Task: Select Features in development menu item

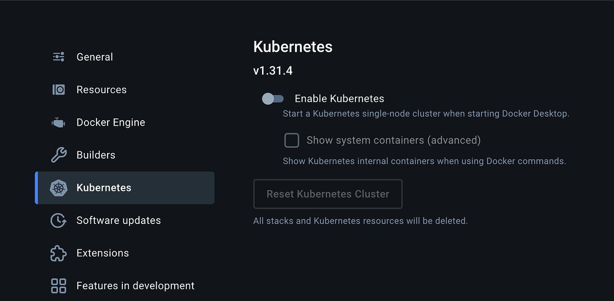Action: pos(135,285)
